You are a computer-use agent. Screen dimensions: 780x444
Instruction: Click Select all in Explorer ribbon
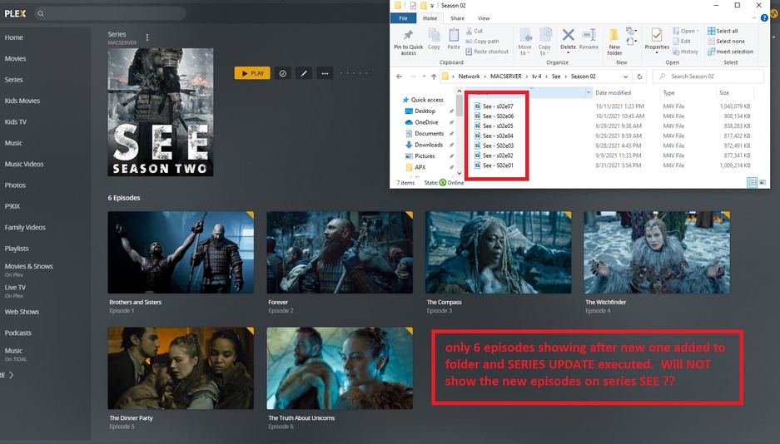(723, 31)
